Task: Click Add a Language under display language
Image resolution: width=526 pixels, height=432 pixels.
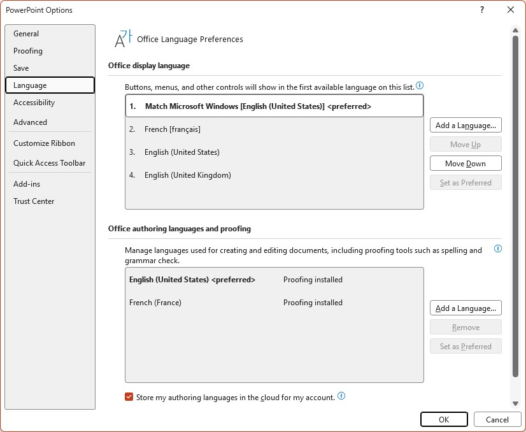Action: pos(466,125)
